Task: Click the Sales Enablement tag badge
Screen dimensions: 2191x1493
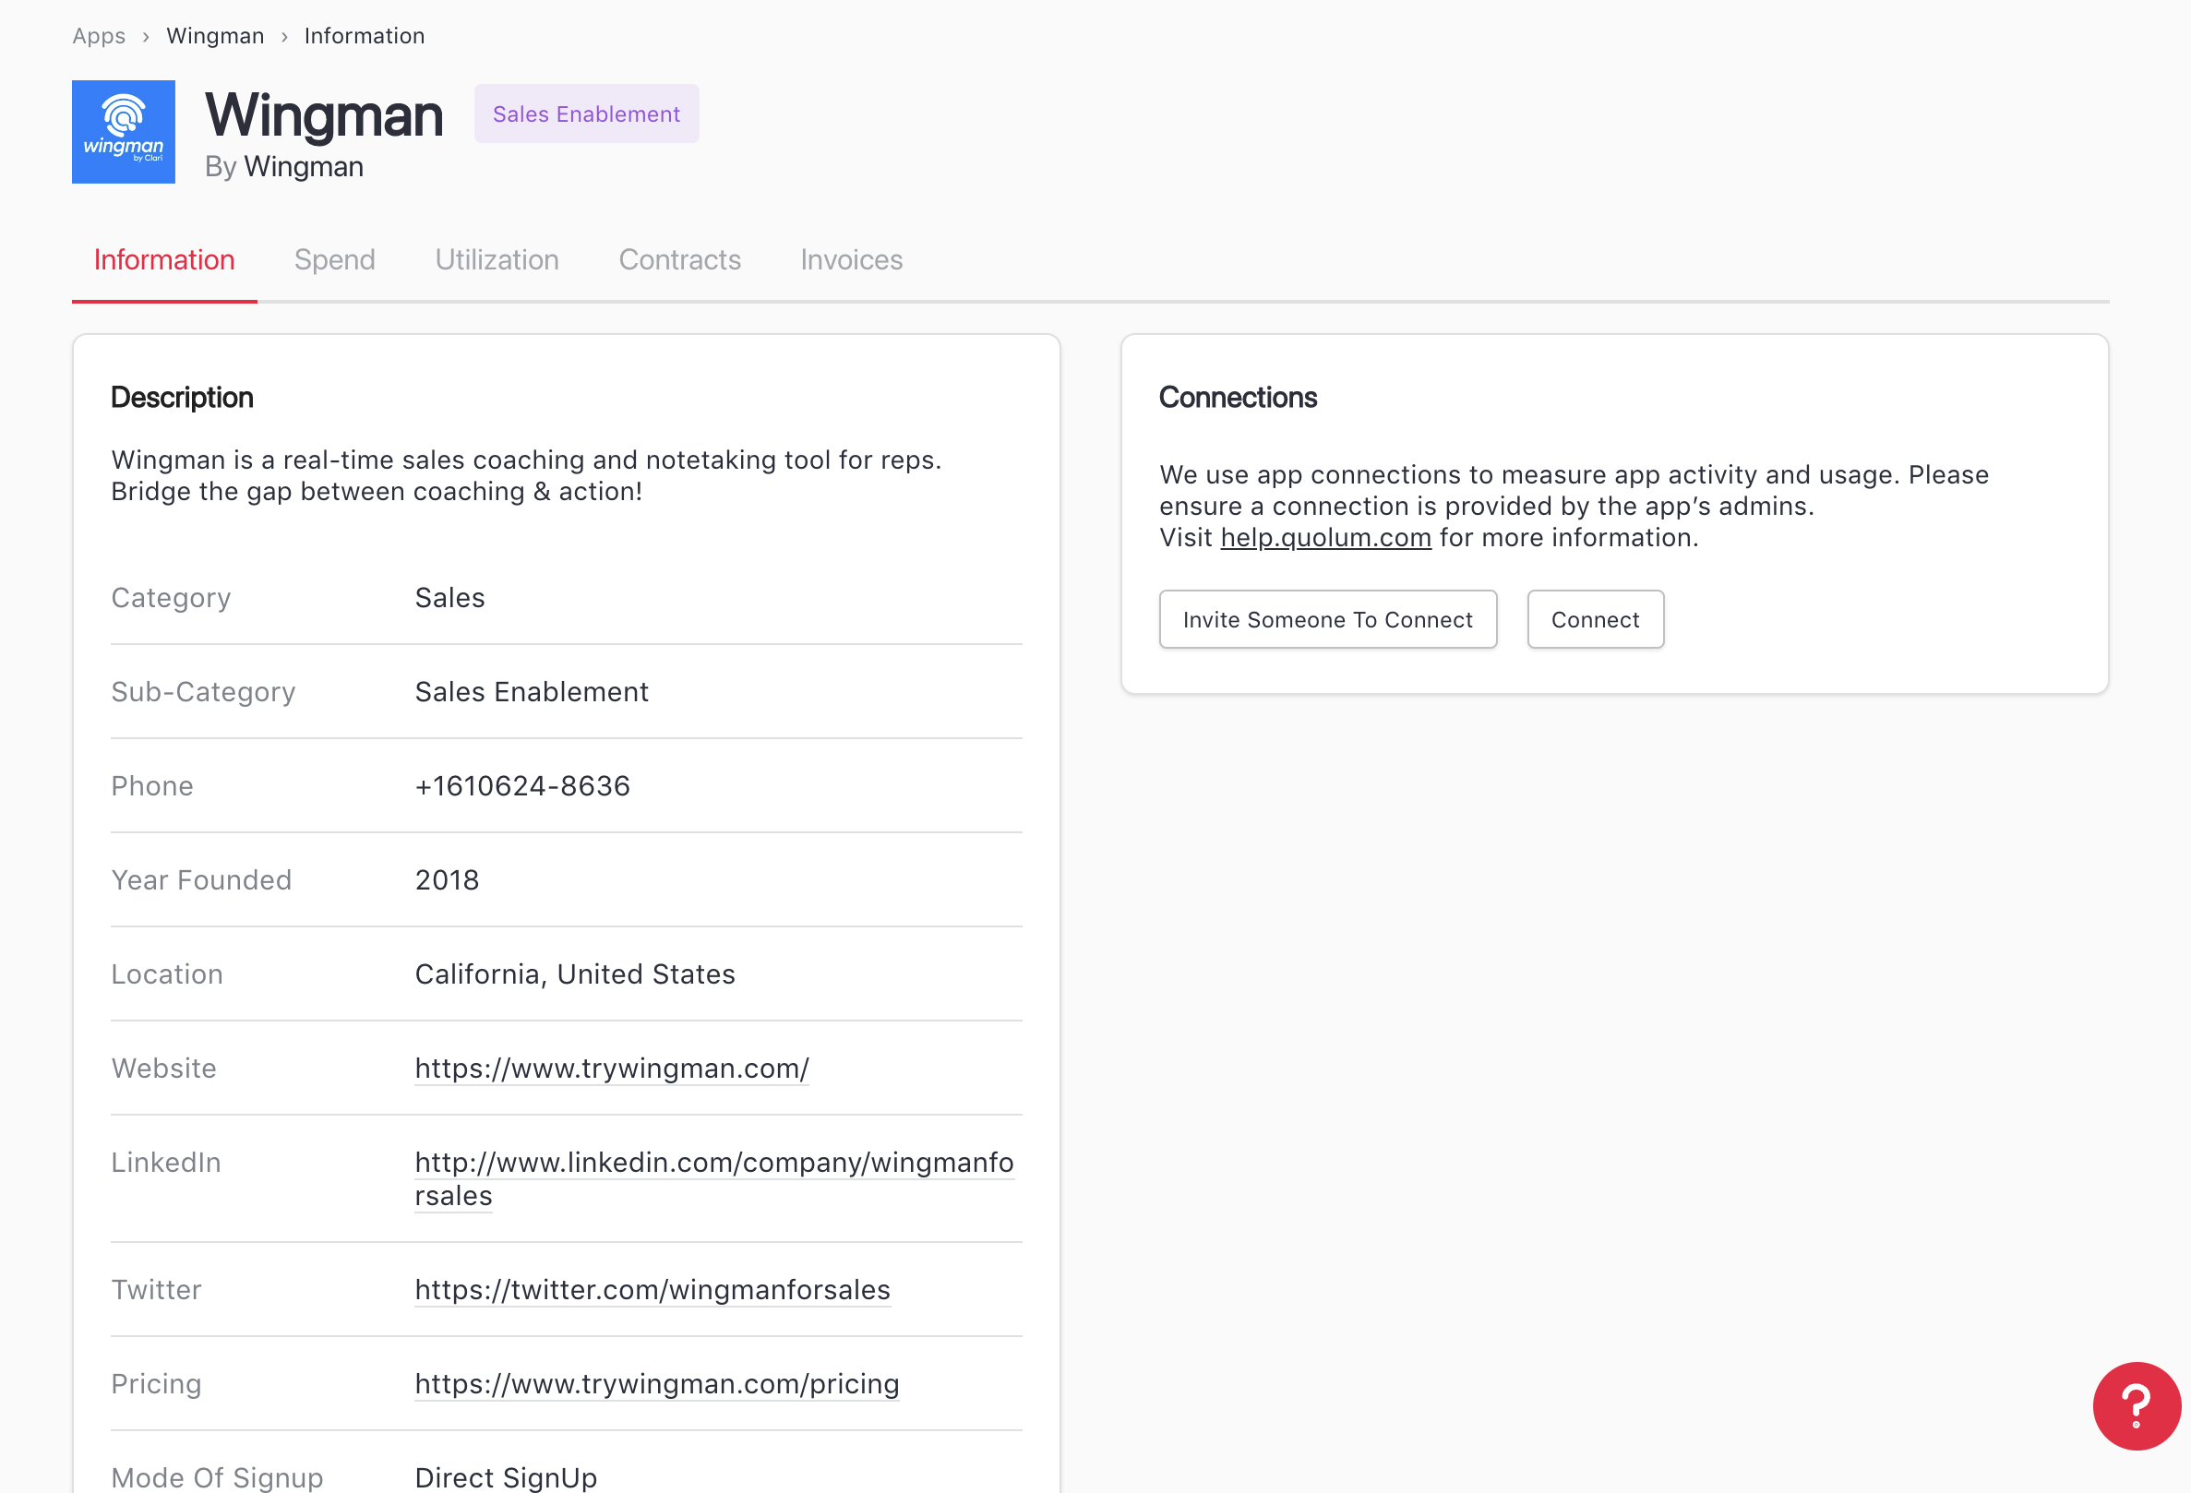Action: [585, 114]
